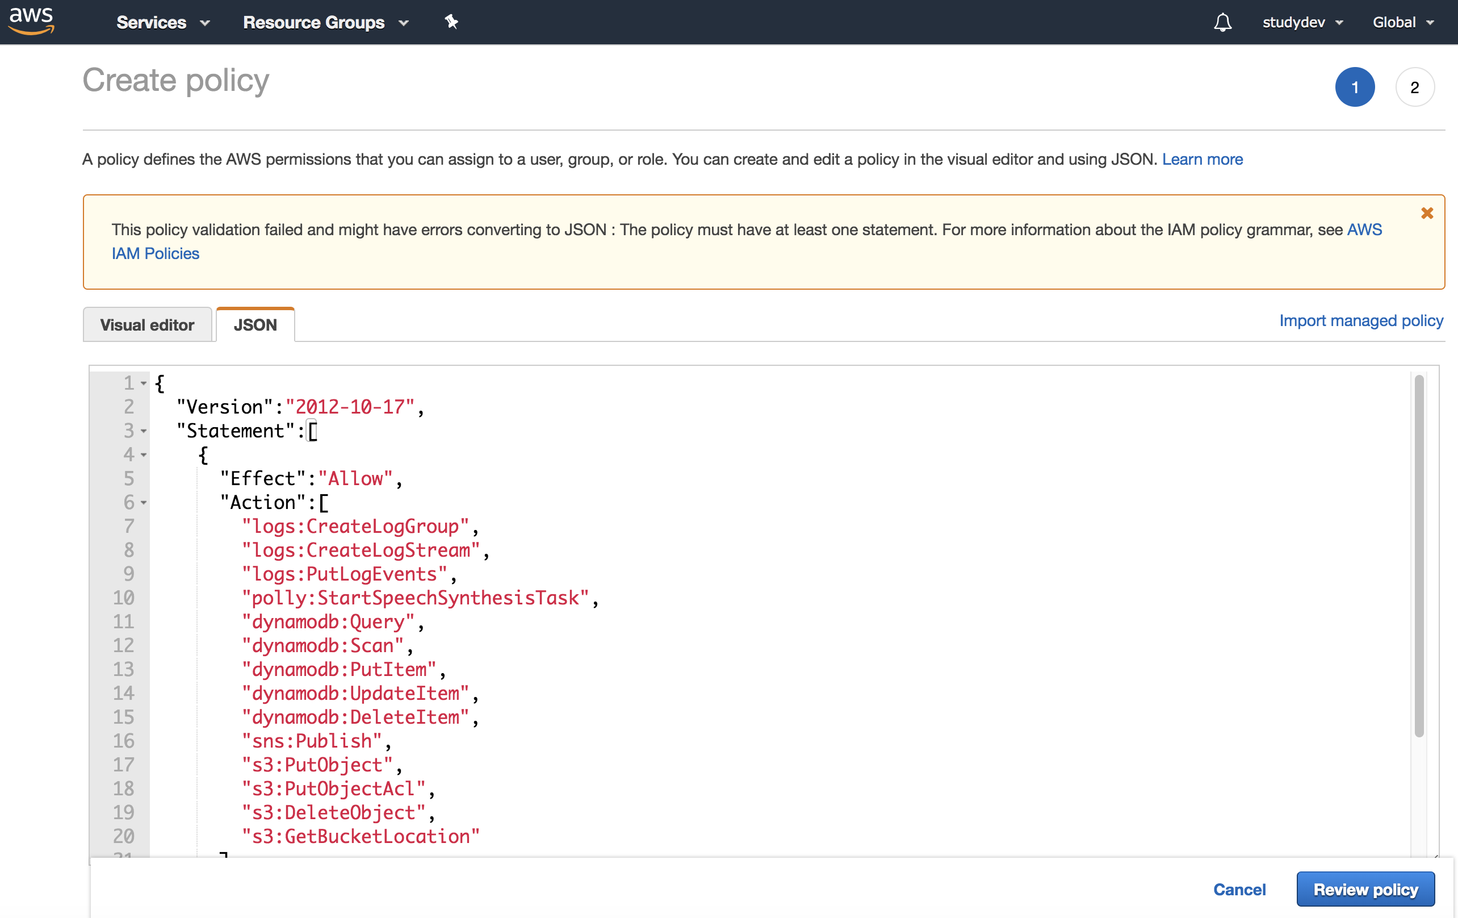Screen dimensions: 1458x918
Task: Click the "Effect":"Allow" line
Action: coord(311,479)
